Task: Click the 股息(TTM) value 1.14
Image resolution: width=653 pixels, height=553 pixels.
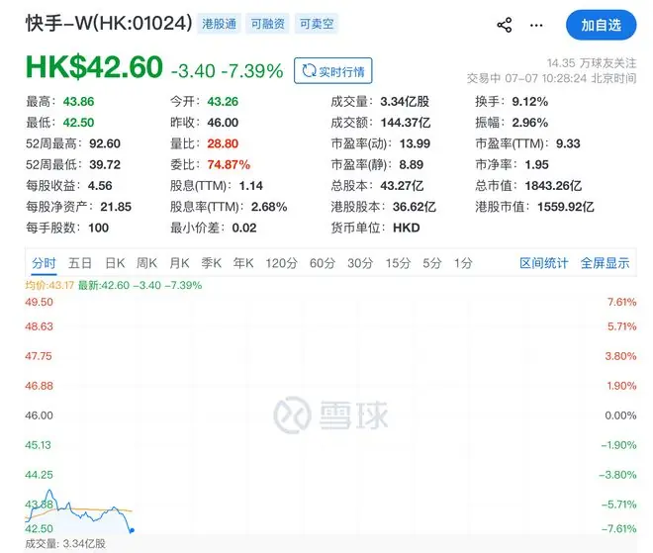Action: pyautogui.click(x=250, y=186)
